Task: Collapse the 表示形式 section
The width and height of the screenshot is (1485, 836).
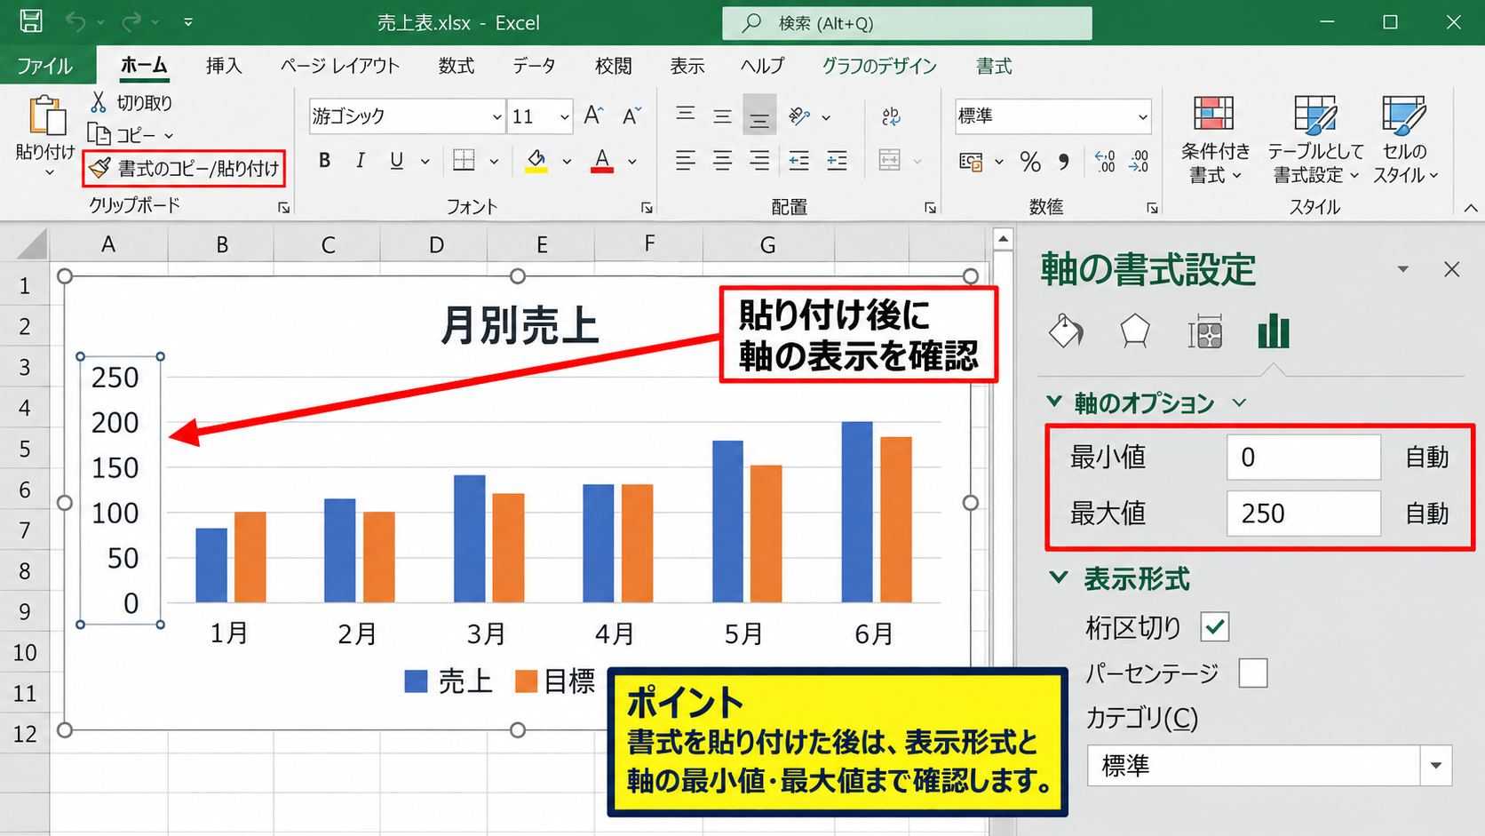Action: pyautogui.click(x=1059, y=577)
